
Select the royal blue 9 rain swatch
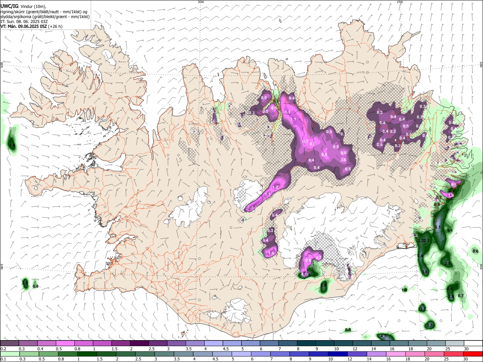click(x=318, y=354)
